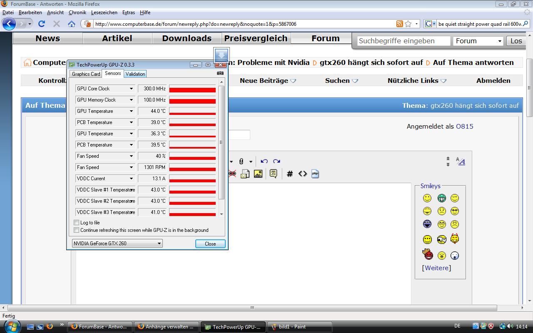533x333 pixels.
Task: Switch to Anhänge verwalten taskbar button
Action: click(x=167, y=327)
